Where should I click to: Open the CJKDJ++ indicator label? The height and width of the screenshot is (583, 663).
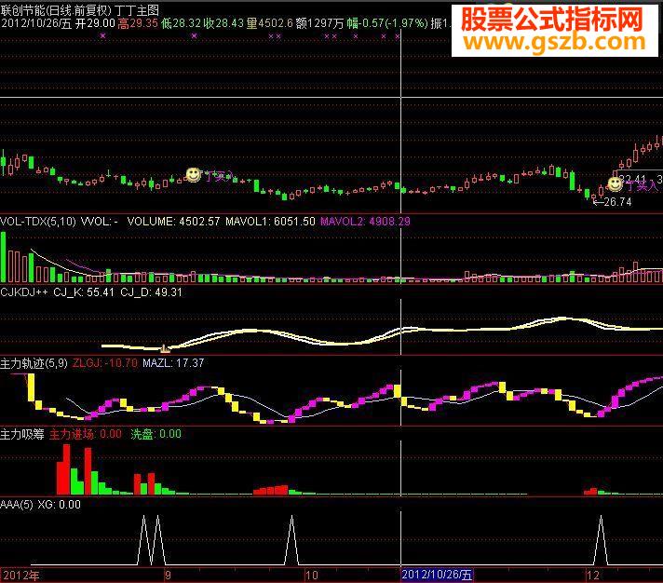(x=24, y=292)
